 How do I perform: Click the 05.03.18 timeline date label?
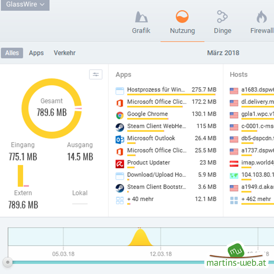(63, 254)
